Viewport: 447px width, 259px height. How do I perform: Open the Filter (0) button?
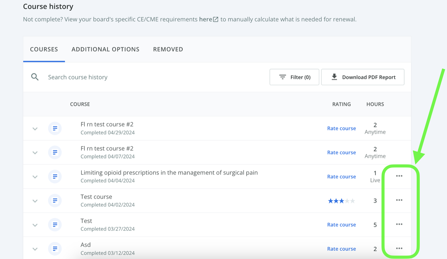[294, 77]
